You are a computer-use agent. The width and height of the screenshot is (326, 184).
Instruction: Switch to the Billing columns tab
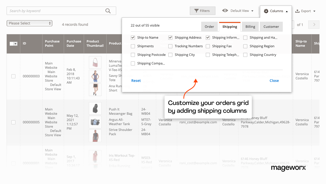(x=250, y=26)
